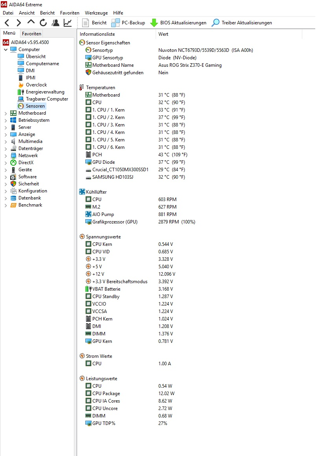Click the Konfiguration gear icon

pos(13,191)
